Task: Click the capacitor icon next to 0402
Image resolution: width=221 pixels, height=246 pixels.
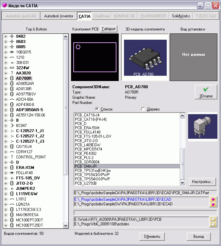Action: coord(12,36)
